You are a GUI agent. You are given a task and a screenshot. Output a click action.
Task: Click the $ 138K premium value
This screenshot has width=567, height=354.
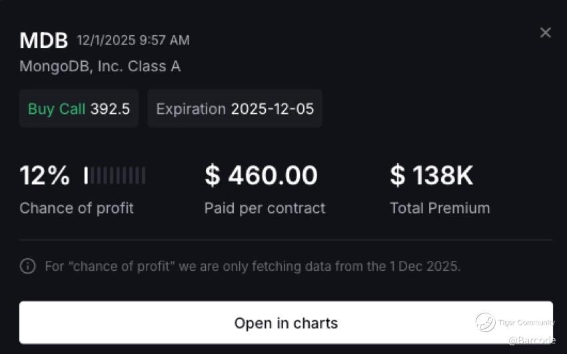click(432, 176)
